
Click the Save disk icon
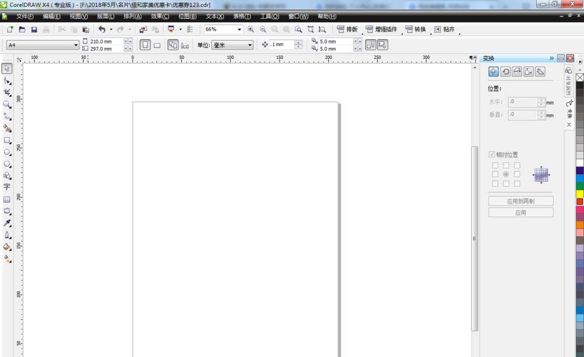pyautogui.click(x=34, y=29)
